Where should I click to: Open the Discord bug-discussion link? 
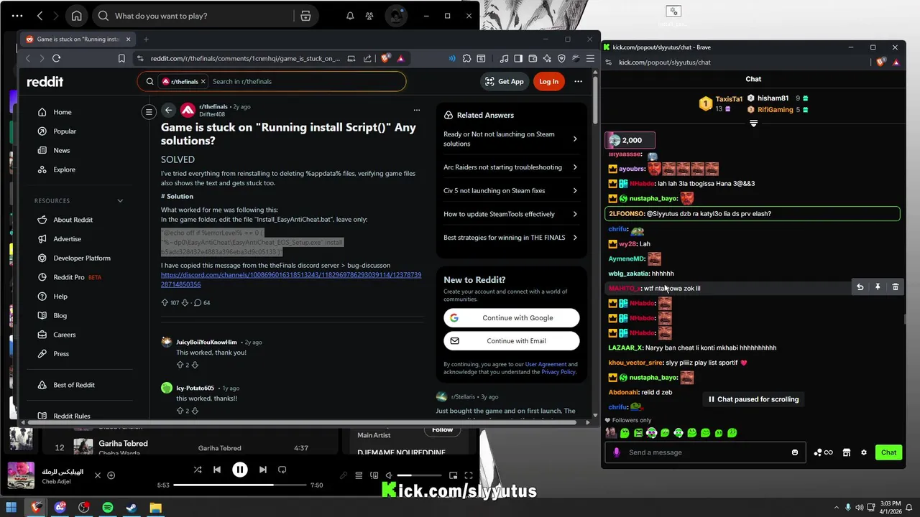[291, 279]
